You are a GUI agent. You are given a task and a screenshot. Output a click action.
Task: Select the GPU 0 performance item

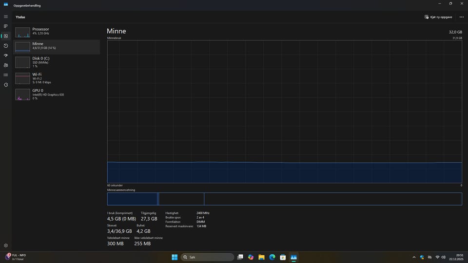click(x=56, y=94)
